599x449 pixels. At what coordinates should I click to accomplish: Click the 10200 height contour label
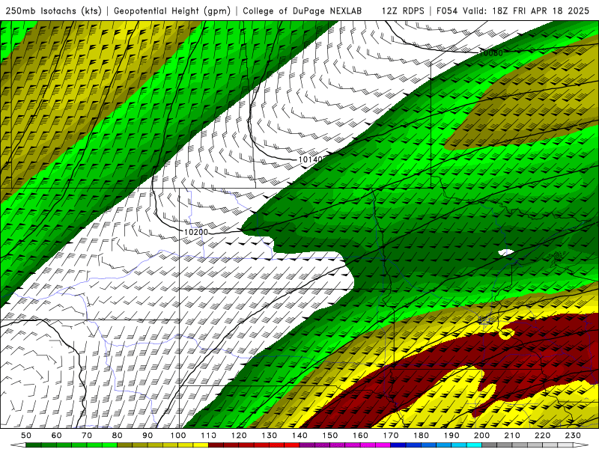196,232
